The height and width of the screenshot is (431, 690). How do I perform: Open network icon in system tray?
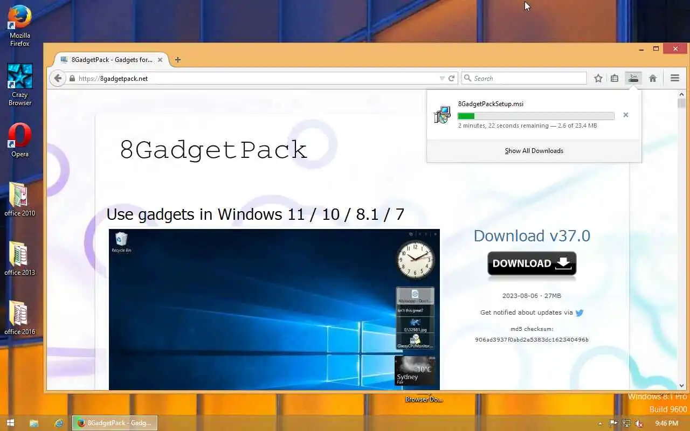pyautogui.click(x=626, y=423)
